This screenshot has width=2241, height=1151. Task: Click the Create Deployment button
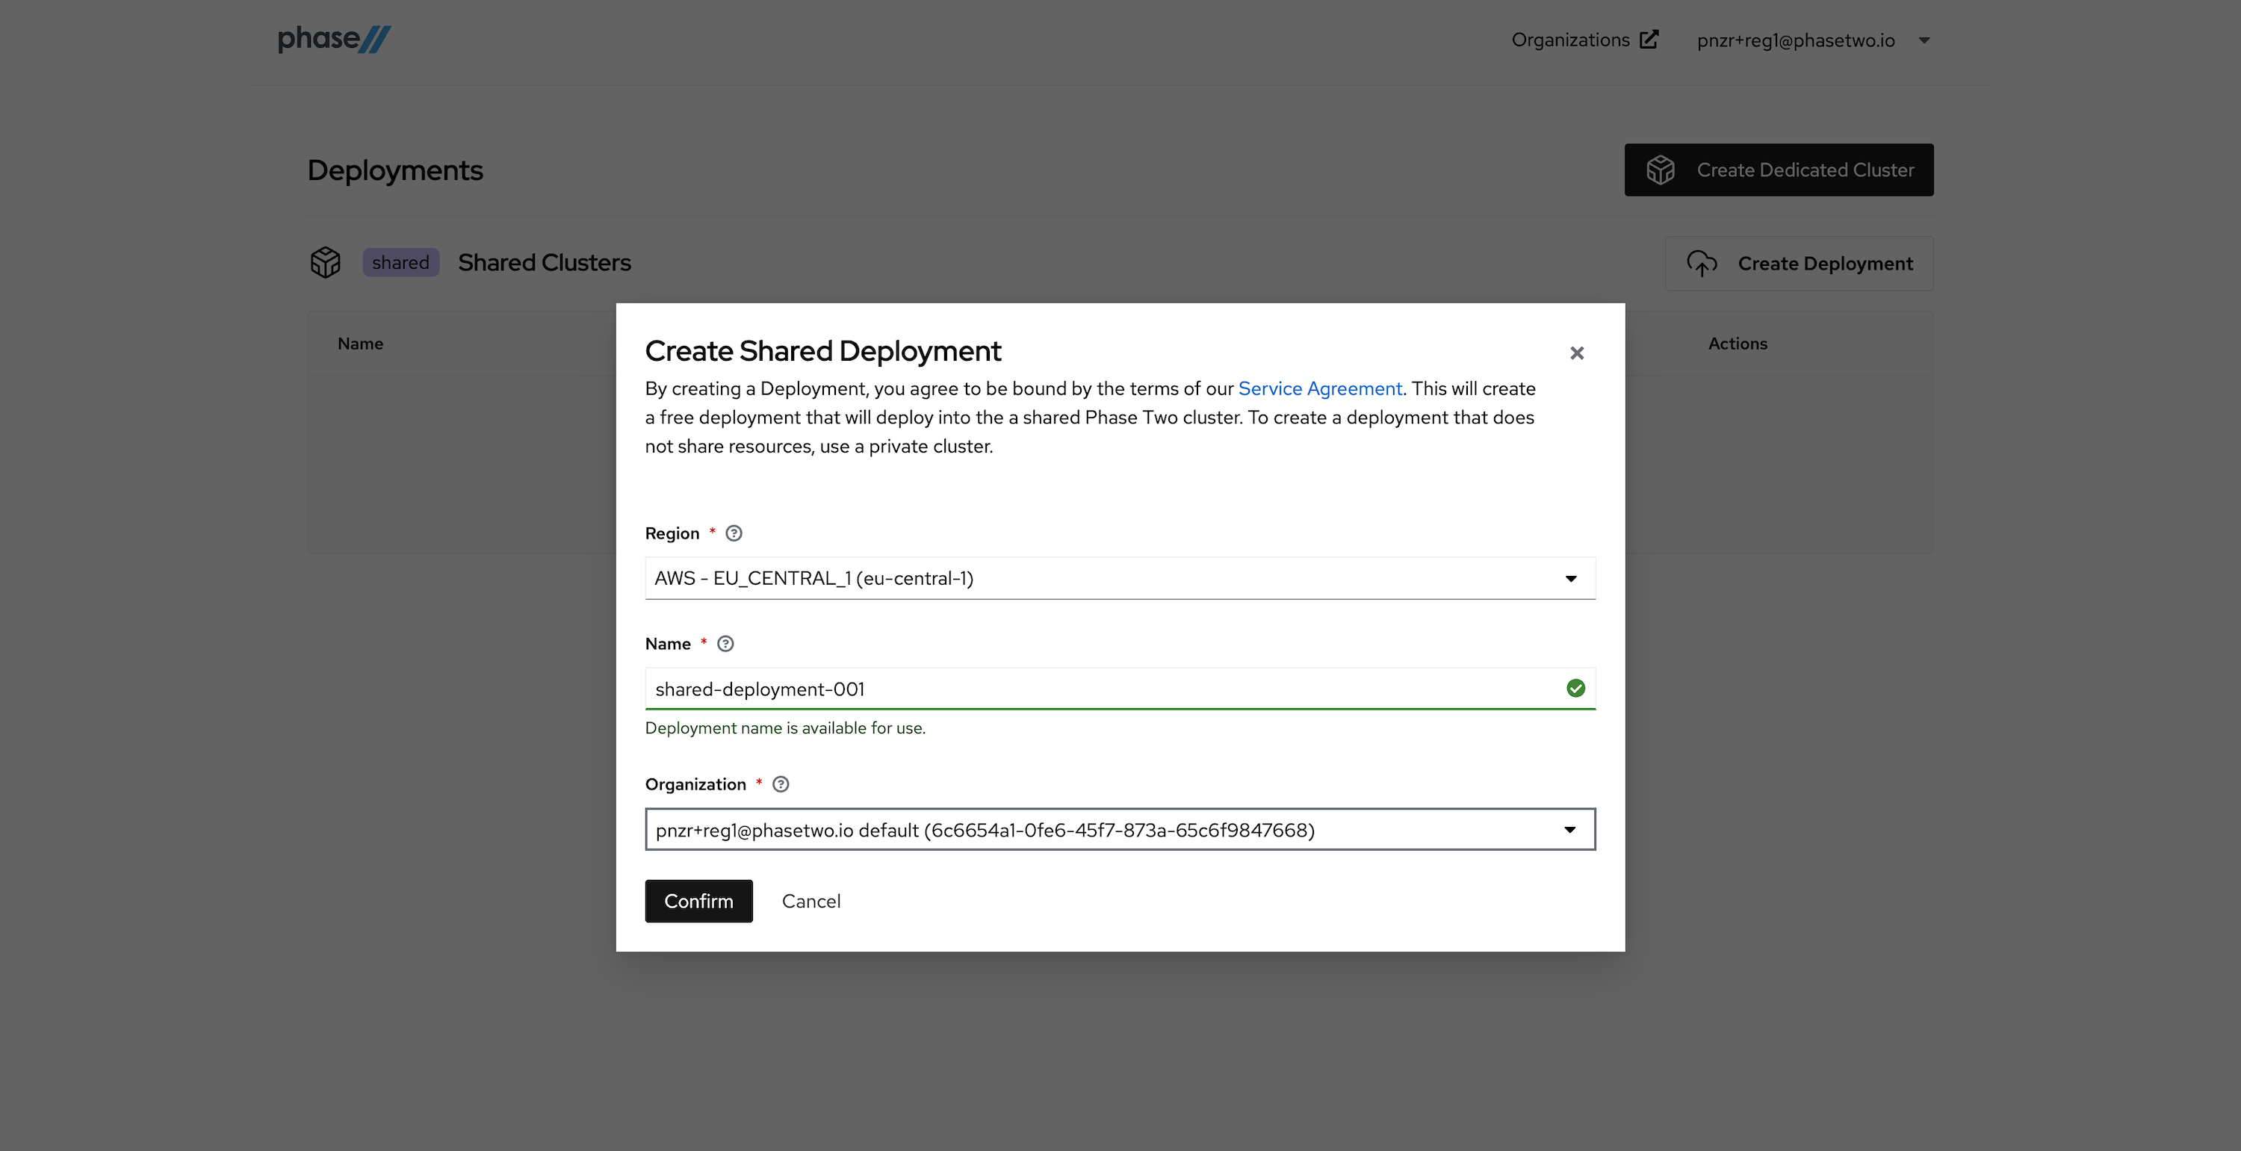tap(1799, 263)
